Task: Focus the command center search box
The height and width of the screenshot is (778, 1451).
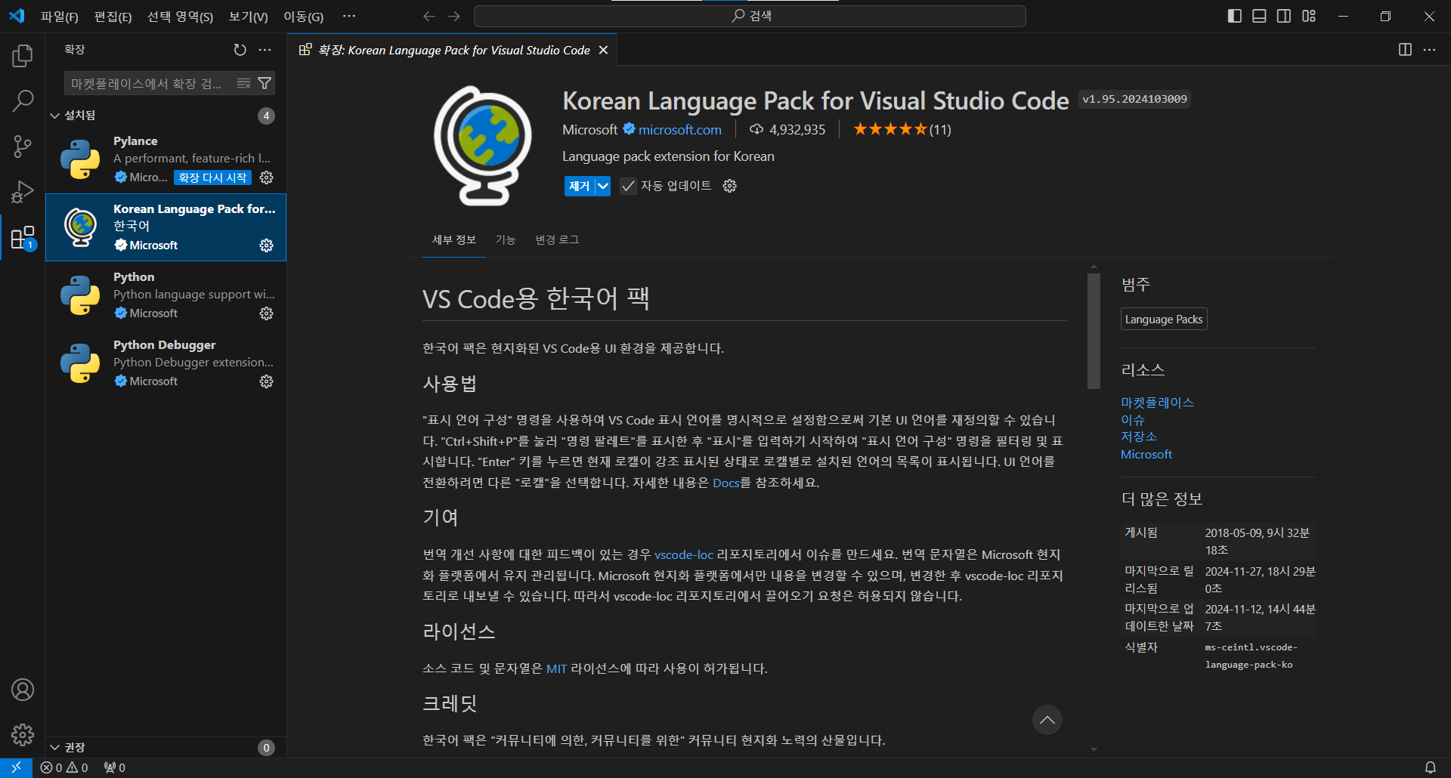Action: [750, 16]
